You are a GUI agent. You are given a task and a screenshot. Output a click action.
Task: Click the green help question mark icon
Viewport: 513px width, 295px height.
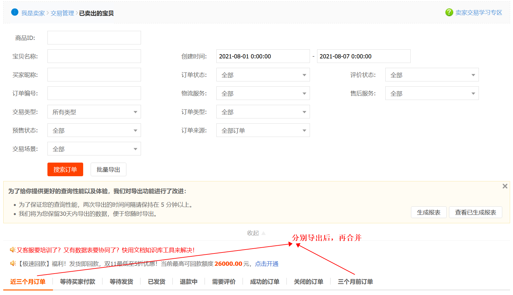point(449,12)
